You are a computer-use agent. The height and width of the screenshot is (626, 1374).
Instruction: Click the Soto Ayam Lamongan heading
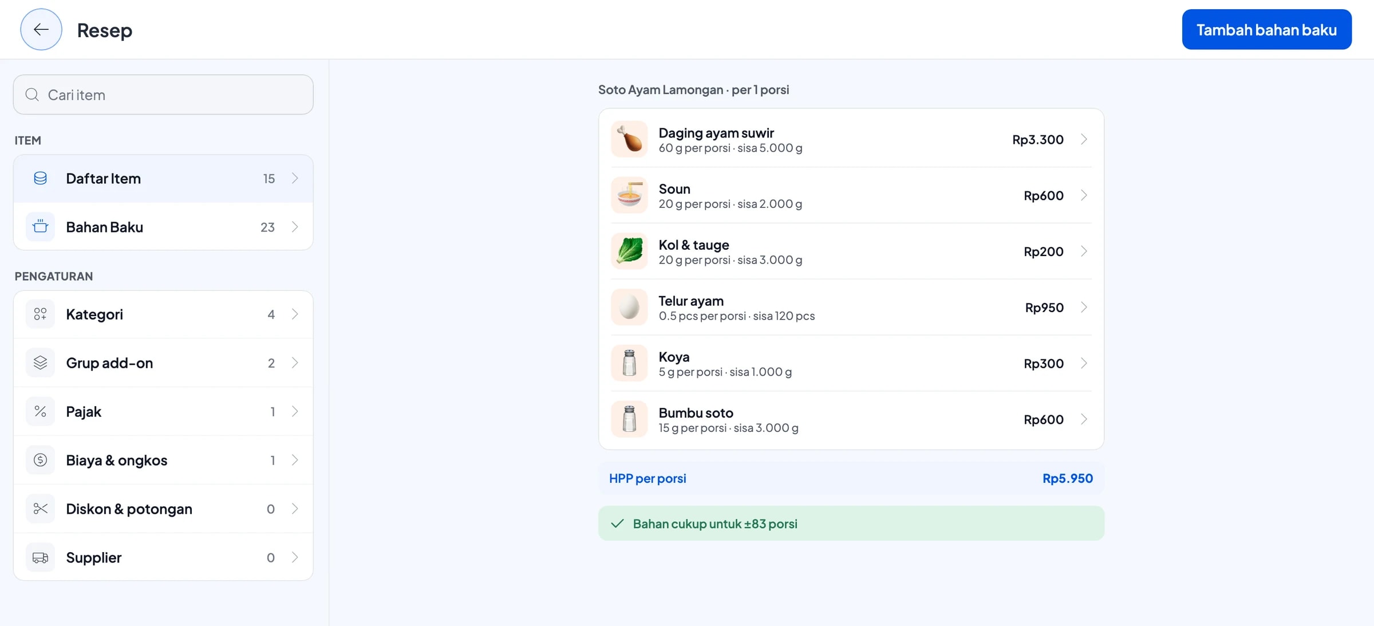click(x=693, y=89)
